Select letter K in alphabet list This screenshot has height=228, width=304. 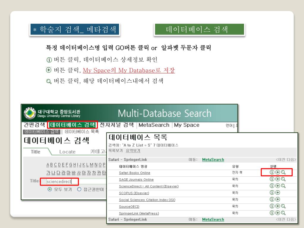83,165
